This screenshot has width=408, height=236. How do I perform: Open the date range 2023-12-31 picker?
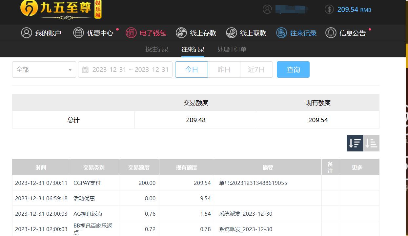[x=125, y=69]
